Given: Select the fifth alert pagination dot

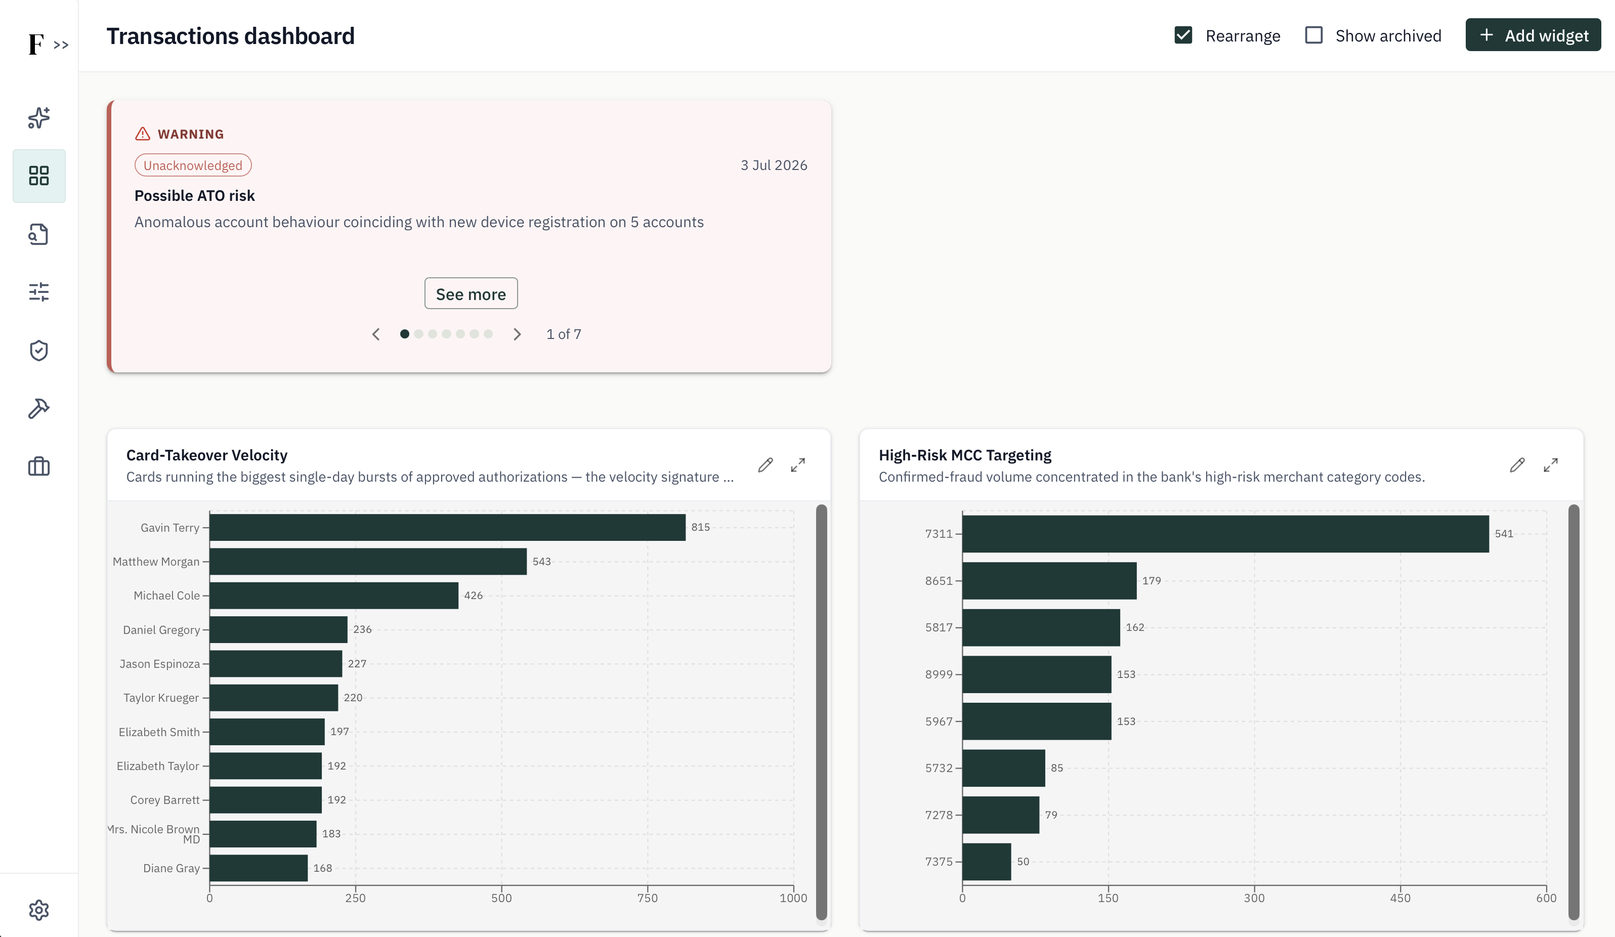Looking at the screenshot, I should [x=460, y=334].
